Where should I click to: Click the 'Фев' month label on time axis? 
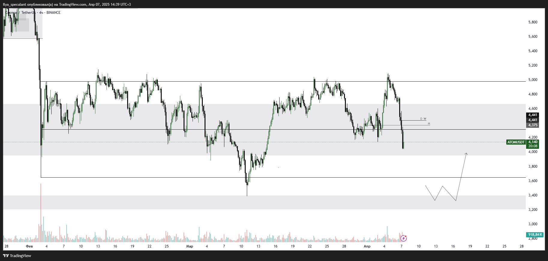pyautogui.click(x=29, y=246)
